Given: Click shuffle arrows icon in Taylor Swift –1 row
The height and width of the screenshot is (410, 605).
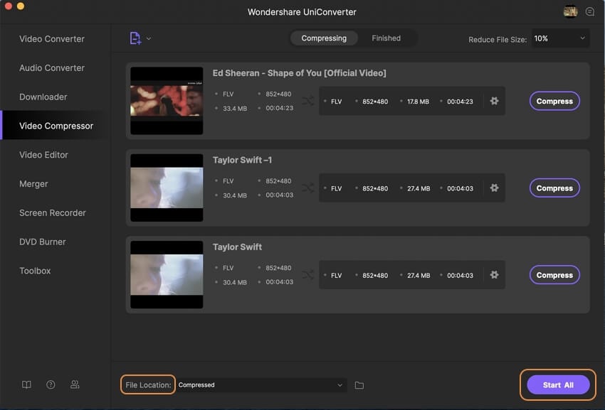Looking at the screenshot, I should (x=308, y=188).
